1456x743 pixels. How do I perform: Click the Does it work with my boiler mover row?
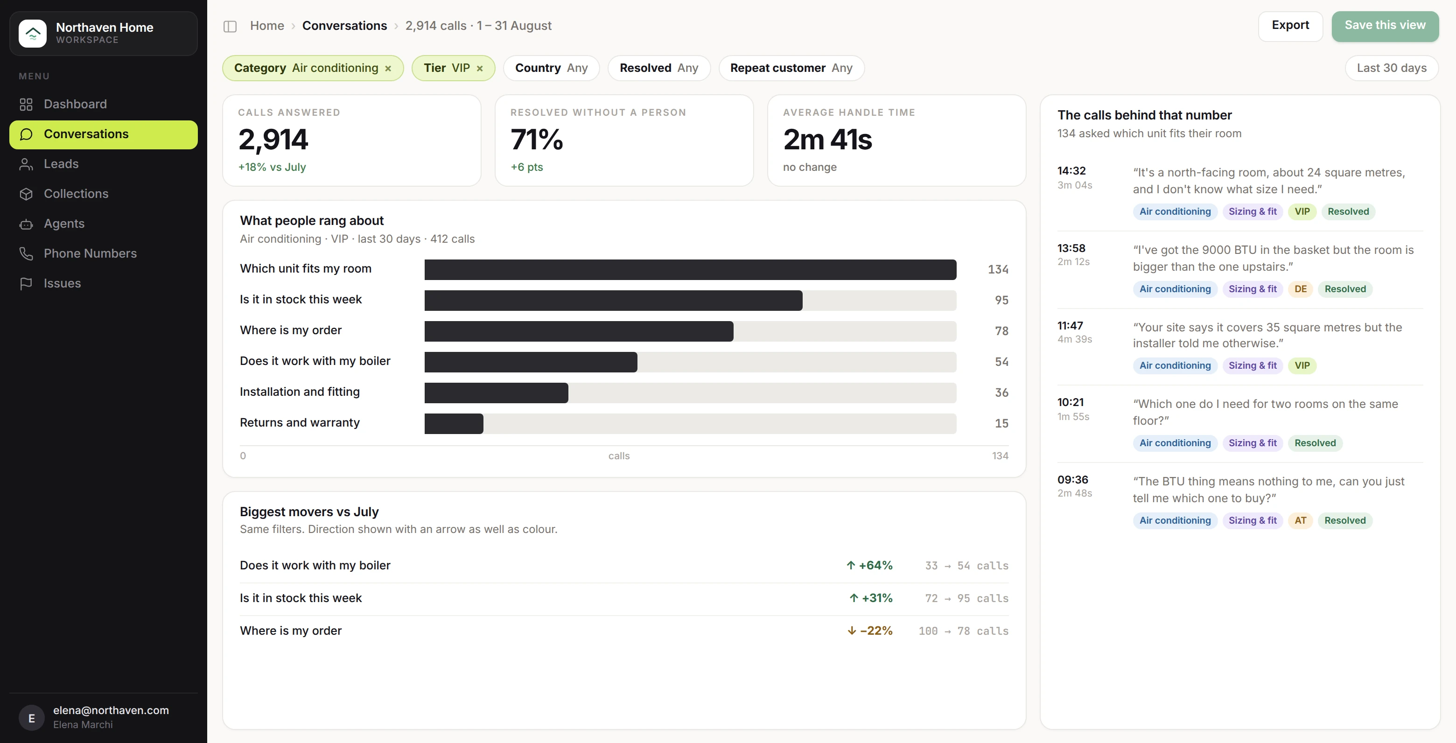624,566
